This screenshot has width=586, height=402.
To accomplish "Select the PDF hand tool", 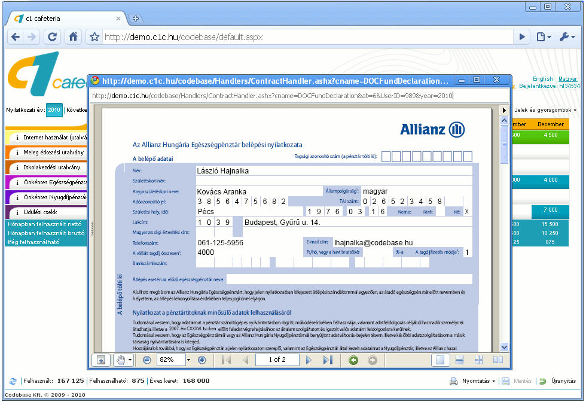I will [120, 360].
